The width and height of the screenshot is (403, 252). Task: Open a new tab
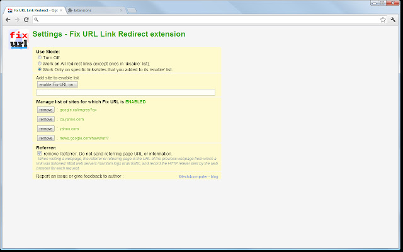point(132,11)
